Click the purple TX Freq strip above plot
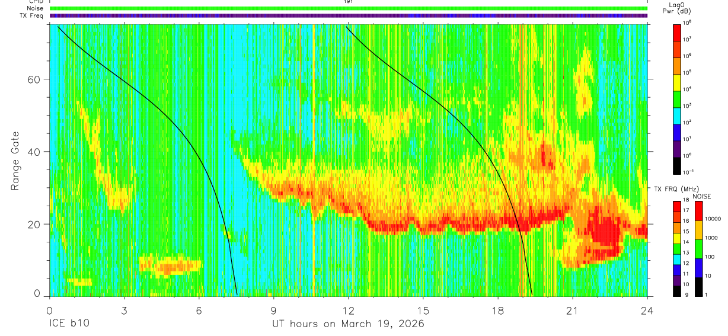728x336 pixels. pos(349,15)
